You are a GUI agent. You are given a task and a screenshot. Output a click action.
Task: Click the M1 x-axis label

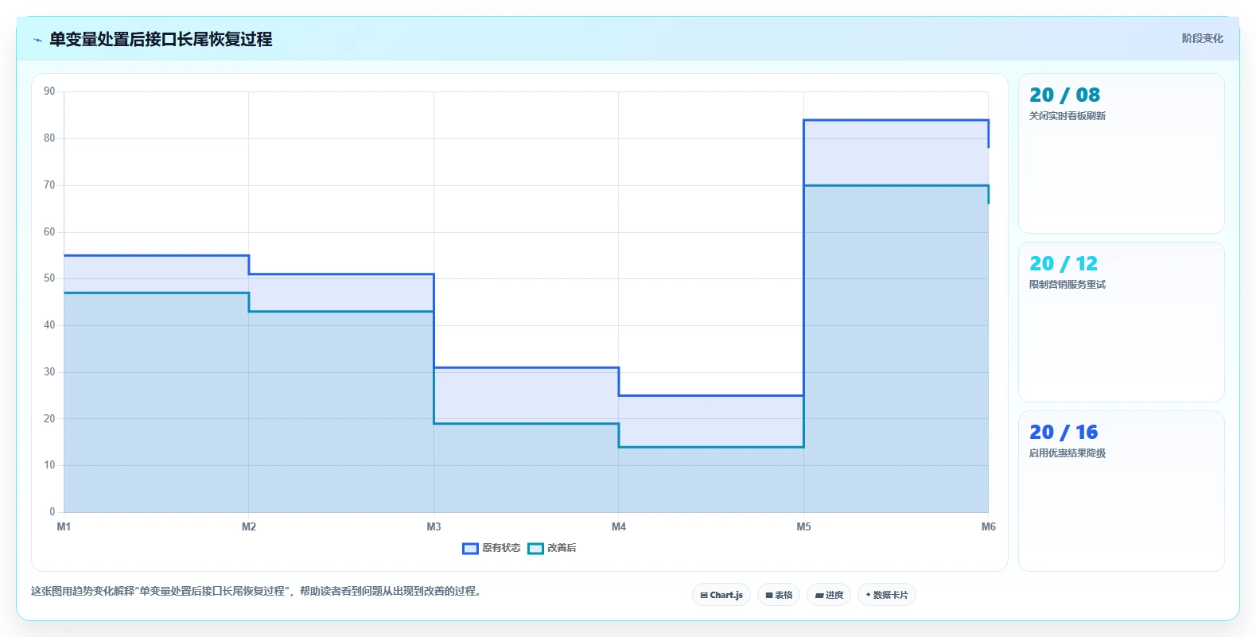(x=64, y=526)
